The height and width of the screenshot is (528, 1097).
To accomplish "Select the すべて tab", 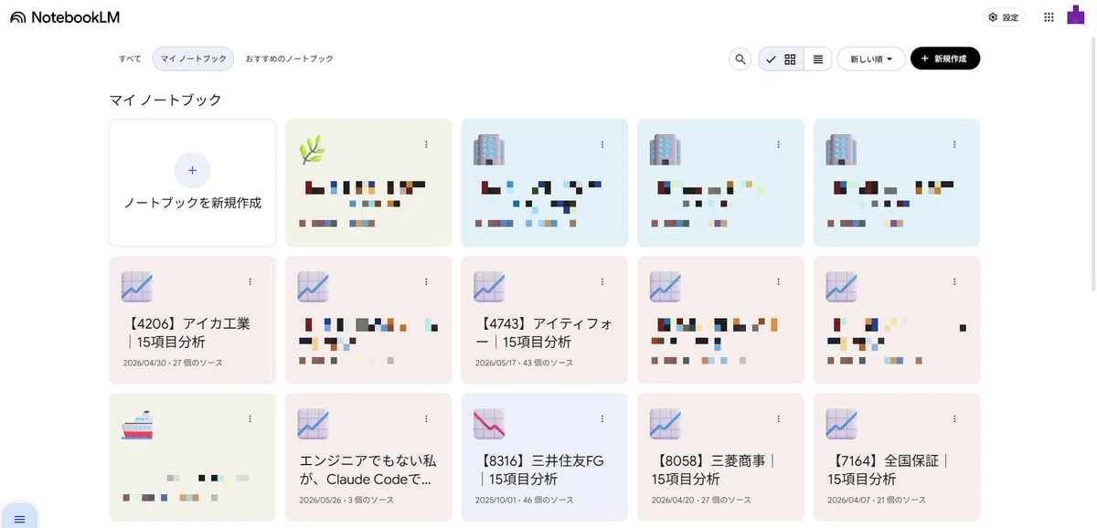I will tap(130, 58).
